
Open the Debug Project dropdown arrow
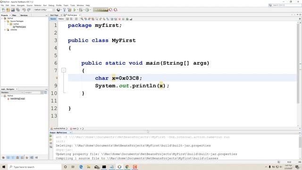84,10
